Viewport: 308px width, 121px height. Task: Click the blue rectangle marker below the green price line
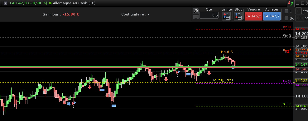tap(188, 74)
